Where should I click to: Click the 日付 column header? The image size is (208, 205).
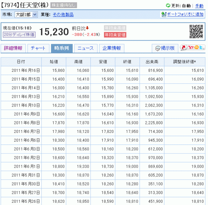(21, 62)
